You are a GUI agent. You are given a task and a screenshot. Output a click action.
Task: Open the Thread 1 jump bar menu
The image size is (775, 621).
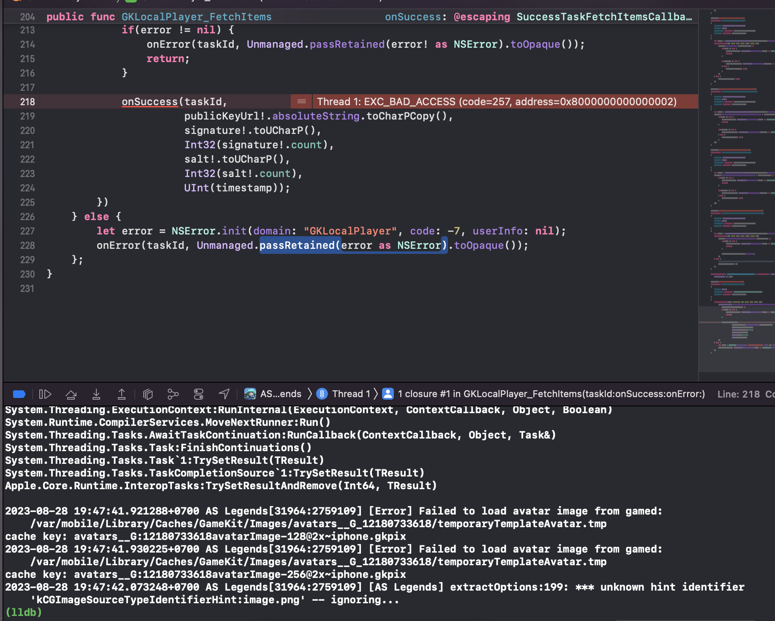351,394
